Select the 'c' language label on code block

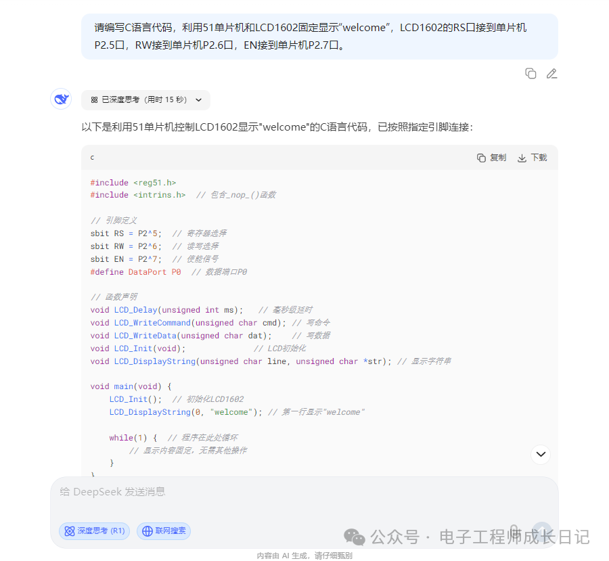click(91, 157)
